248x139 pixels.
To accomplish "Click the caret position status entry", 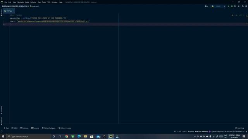I will 175,131.
